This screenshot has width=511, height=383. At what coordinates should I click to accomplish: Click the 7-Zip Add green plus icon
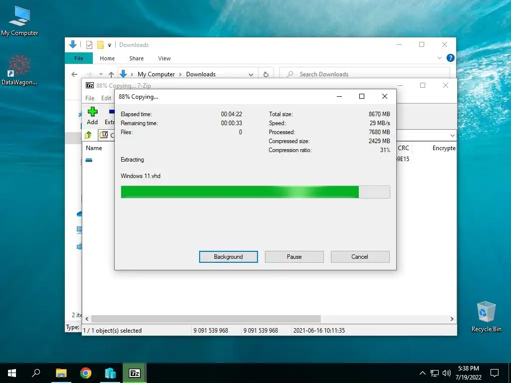(x=92, y=112)
